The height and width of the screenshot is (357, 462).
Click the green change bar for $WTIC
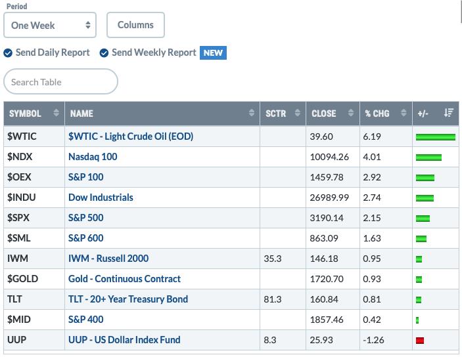[x=436, y=137]
